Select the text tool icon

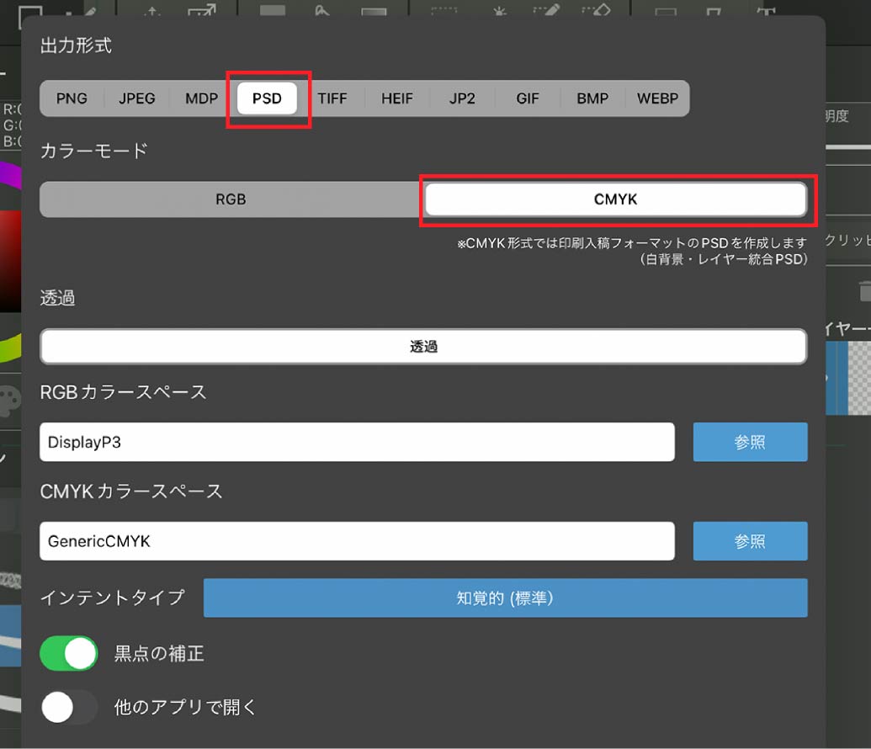(x=765, y=9)
